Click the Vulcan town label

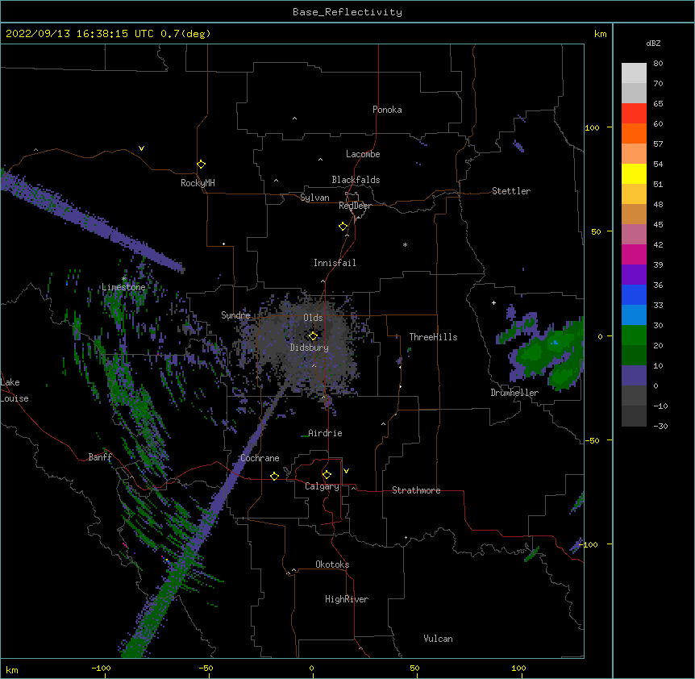tap(438, 639)
